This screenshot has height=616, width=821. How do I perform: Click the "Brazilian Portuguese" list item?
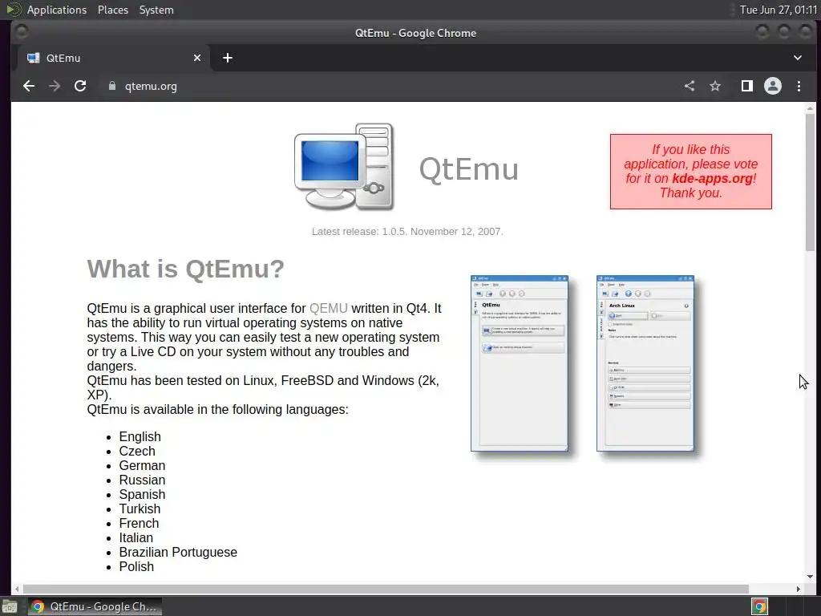(x=178, y=552)
